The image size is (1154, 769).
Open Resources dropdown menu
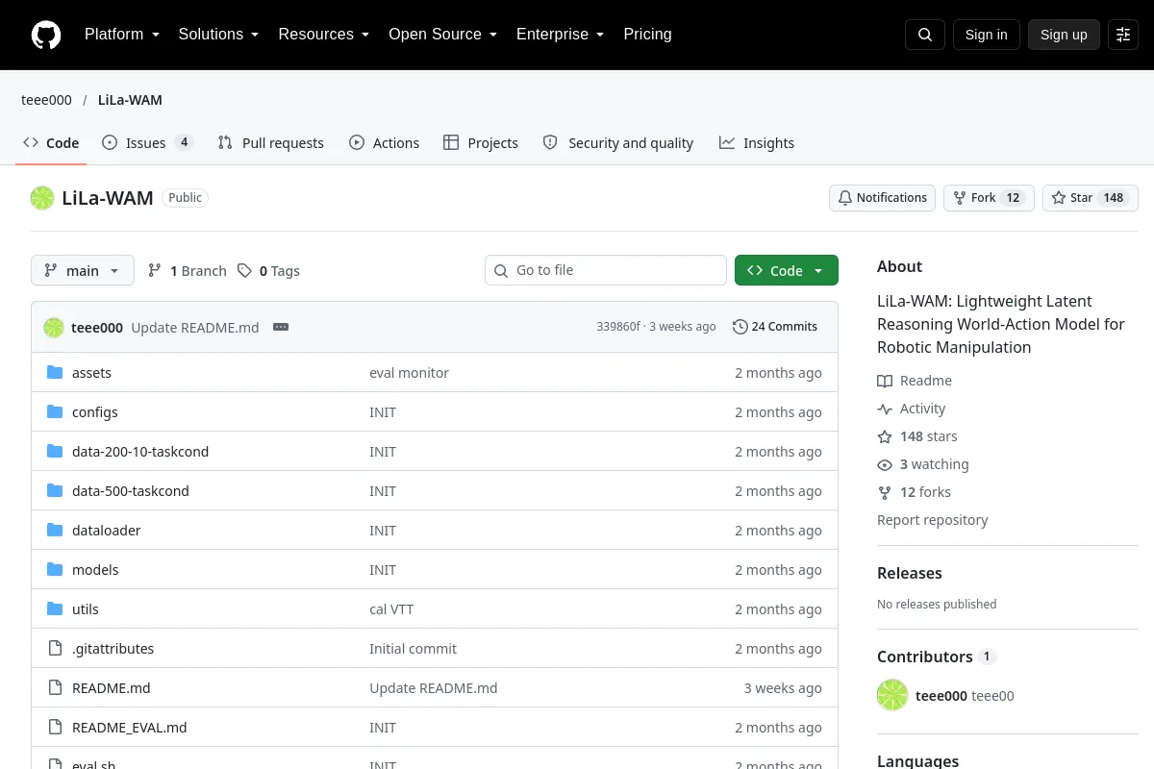(x=324, y=35)
